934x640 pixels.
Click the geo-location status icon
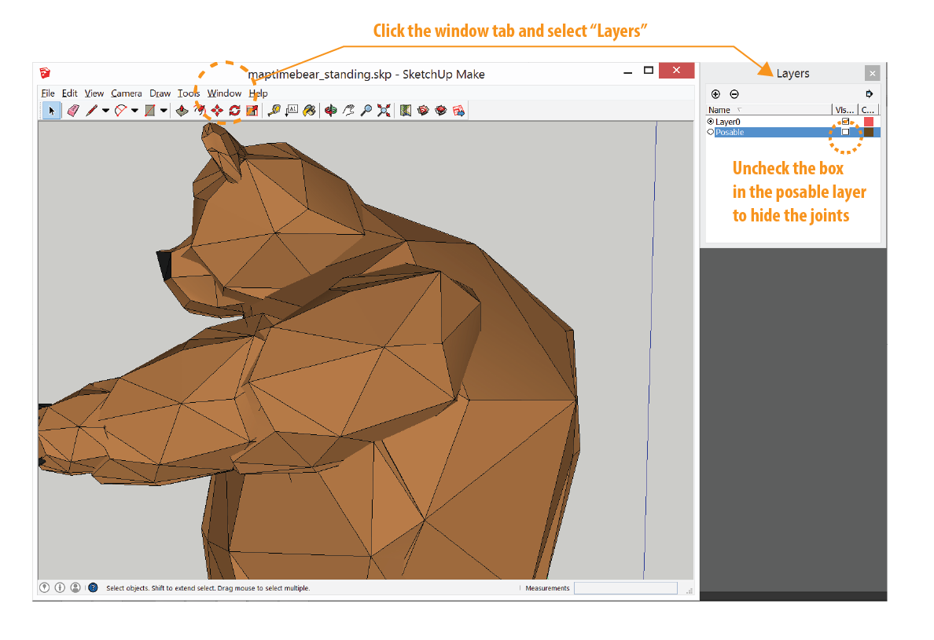[45, 587]
